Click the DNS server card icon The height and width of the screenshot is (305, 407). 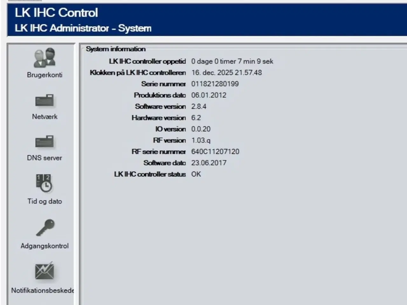click(x=45, y=142)
